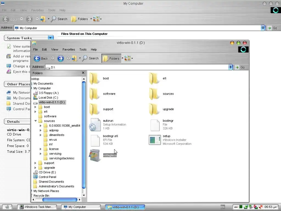Select My Network Places in folder tree

click(46, 191)
